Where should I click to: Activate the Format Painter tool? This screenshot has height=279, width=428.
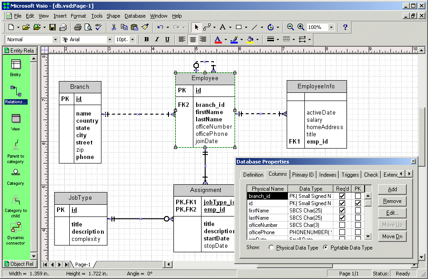click(x=145, y=27)
